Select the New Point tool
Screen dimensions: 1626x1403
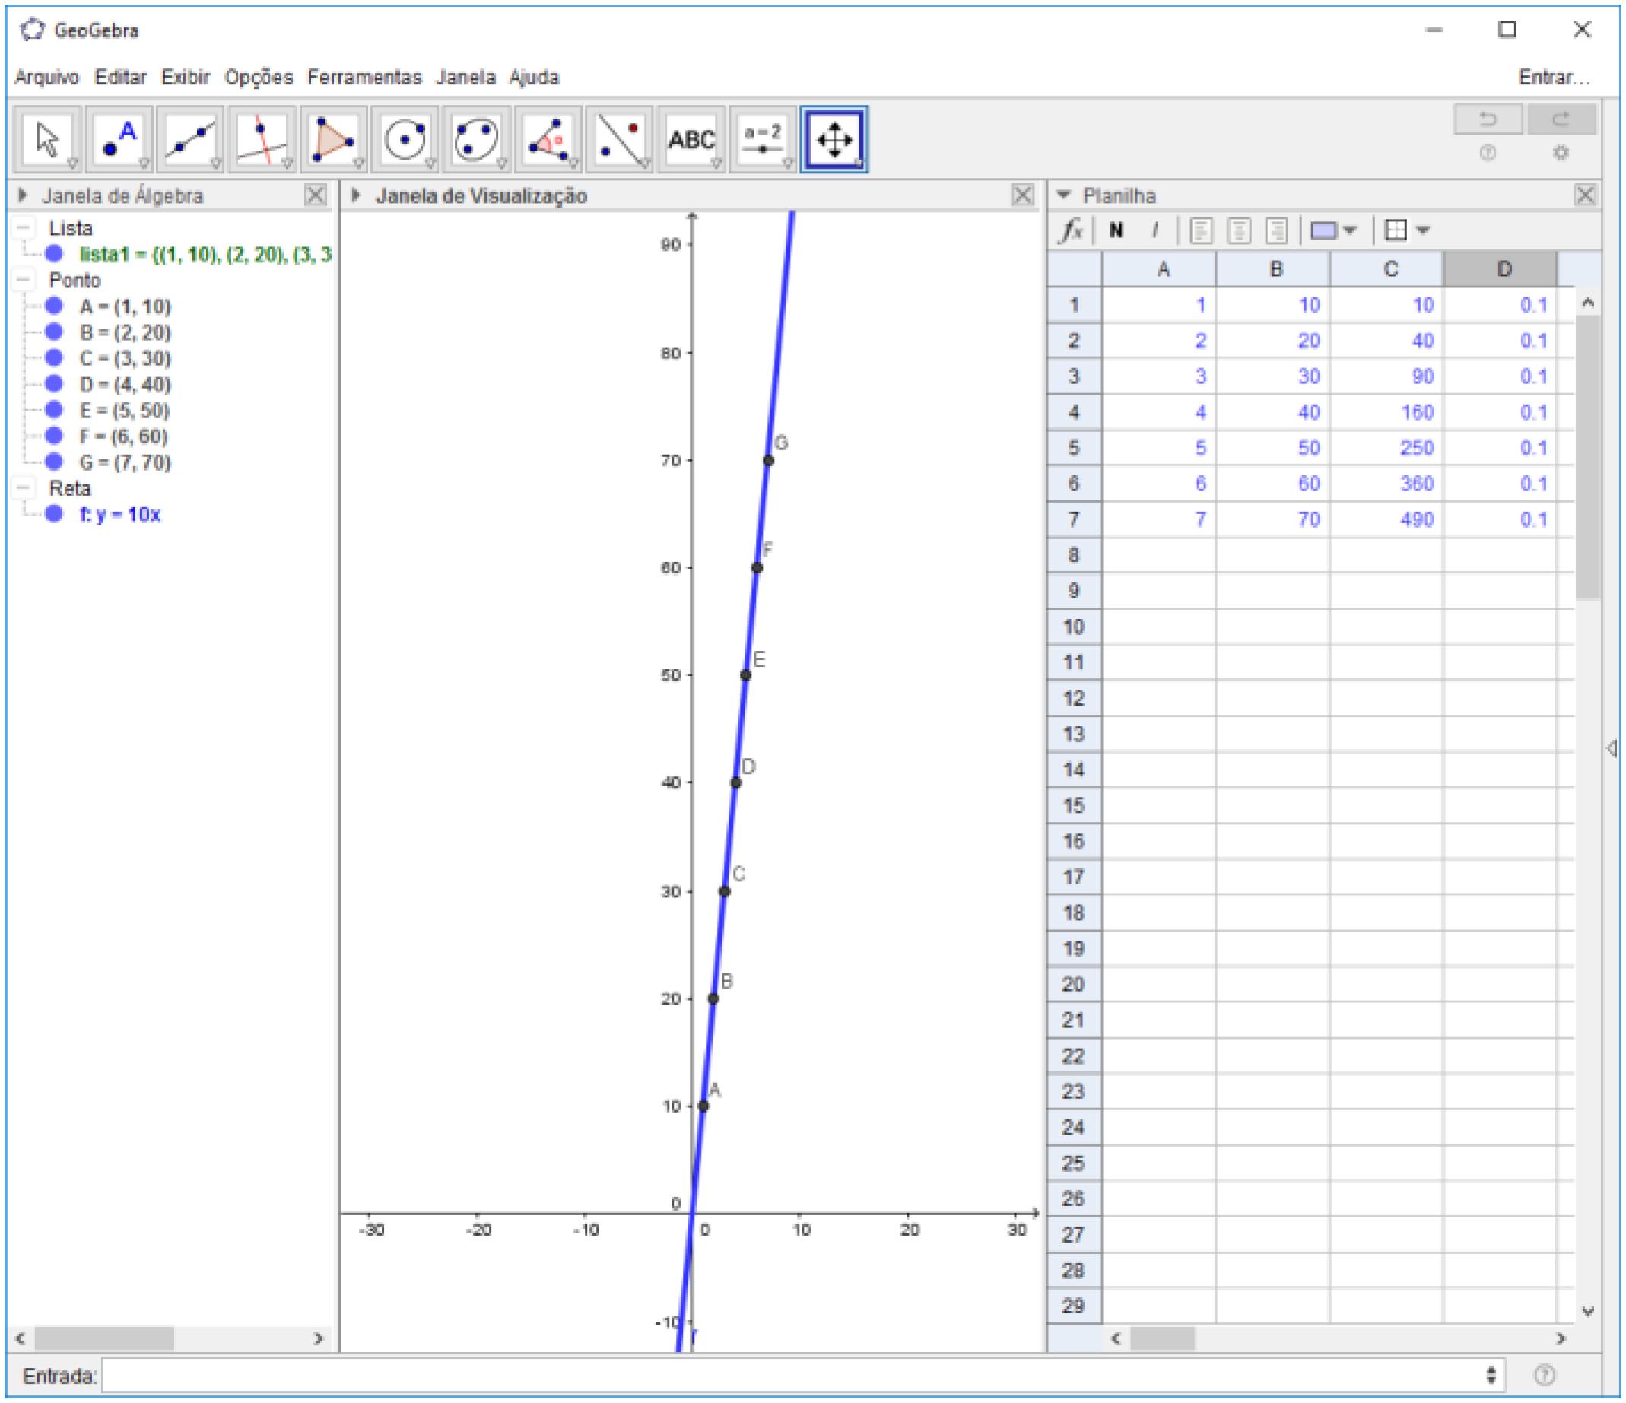119,140
